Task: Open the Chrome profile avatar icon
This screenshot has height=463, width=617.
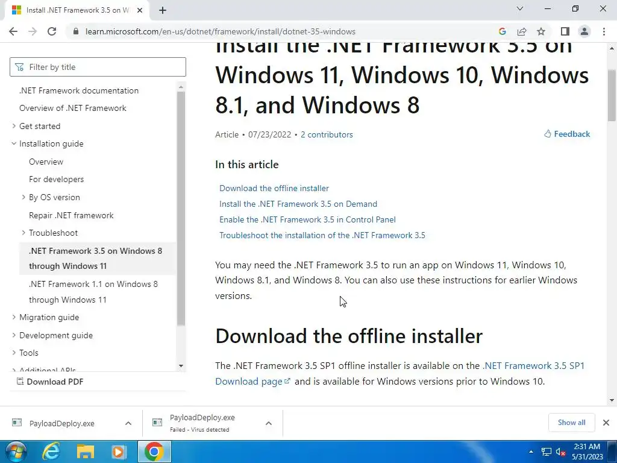Action: 584,31
